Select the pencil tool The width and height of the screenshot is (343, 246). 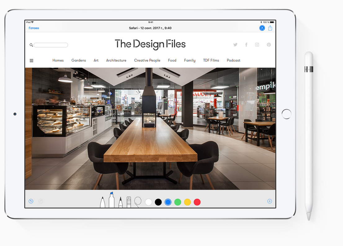point(121,202)
